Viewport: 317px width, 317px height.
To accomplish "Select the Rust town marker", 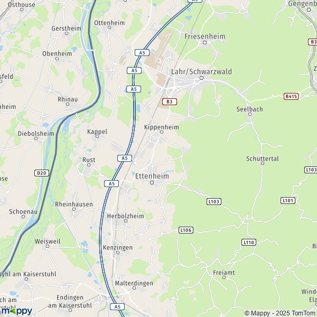I will 89,165.
